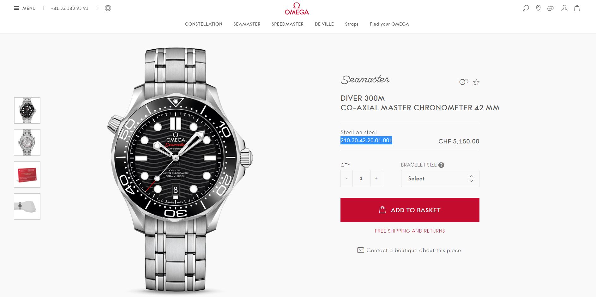Select the caseback view thumbnail

(27, 142)
